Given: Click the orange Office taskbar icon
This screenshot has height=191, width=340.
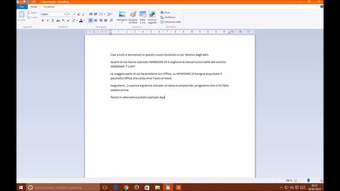Looking at the screenshot, I should tap(178, 187).
